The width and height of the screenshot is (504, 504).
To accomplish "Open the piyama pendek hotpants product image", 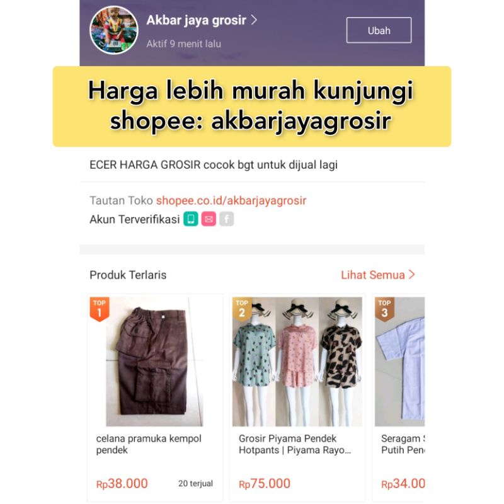I will (297, 362).
